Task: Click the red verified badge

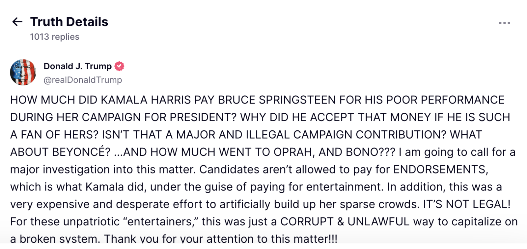Action: coord(119,66)
